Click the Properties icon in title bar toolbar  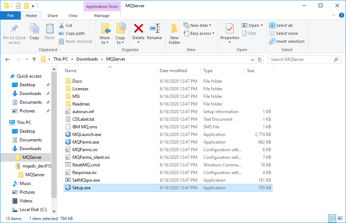tap(18, 6)
